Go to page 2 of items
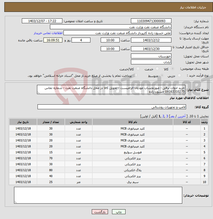Viewport: 213px width, 219px height. pos(163,116)
